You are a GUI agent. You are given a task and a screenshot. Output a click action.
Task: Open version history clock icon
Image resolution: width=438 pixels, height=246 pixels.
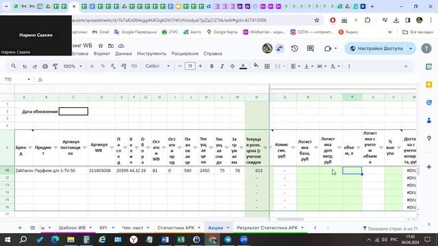[294, 49]
